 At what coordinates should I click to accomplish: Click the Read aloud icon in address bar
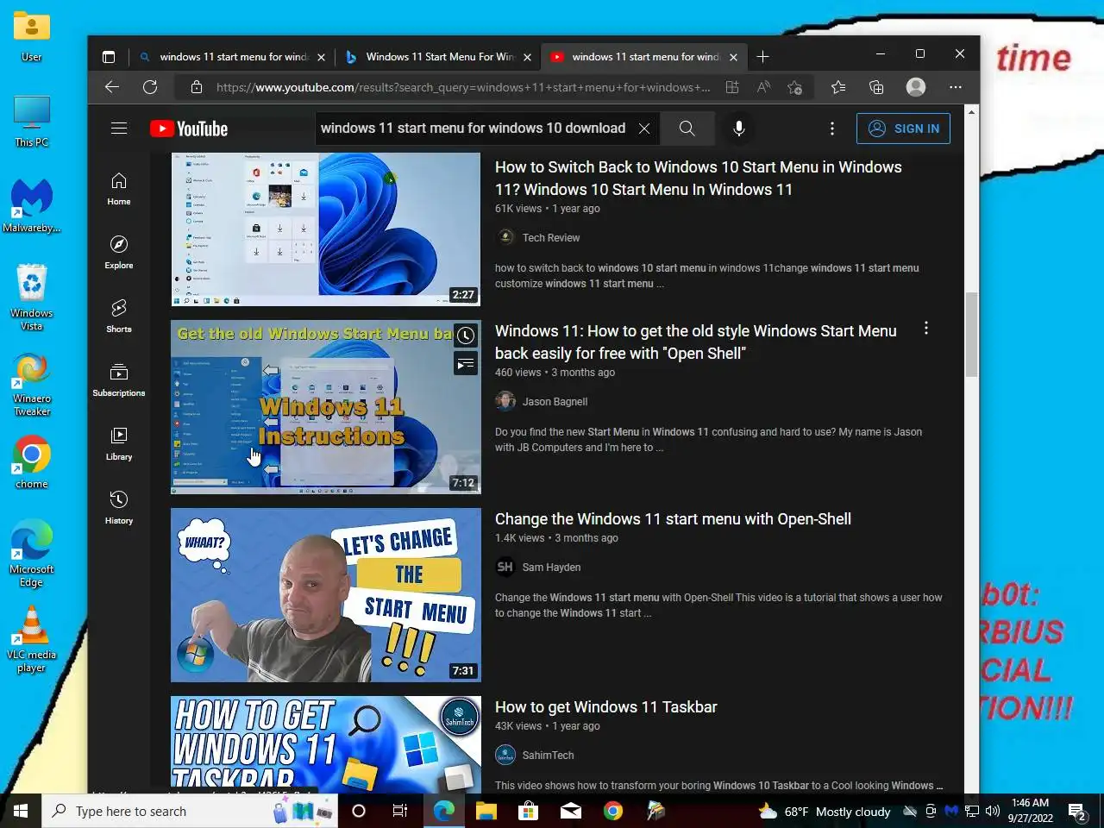pyautogui.click(x=763, y=87)
